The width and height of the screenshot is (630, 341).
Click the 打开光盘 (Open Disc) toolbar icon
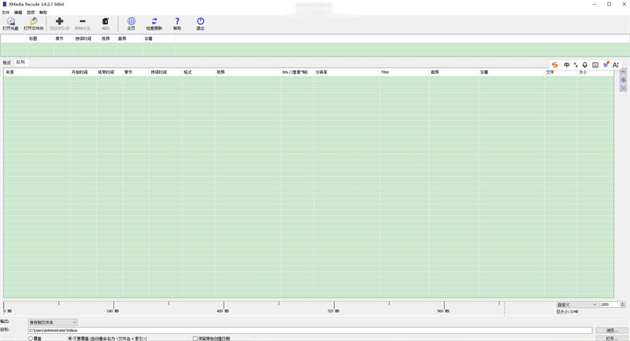pyautogui.click(x=11, y=22)
